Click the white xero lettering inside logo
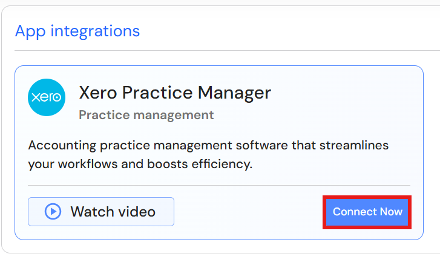 [x=46, y=98]
